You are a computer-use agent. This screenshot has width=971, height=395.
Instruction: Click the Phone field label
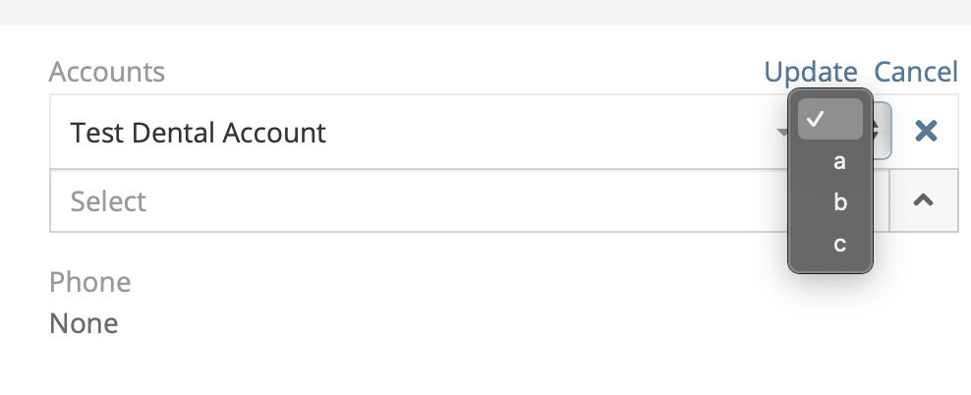click(89, 282)
